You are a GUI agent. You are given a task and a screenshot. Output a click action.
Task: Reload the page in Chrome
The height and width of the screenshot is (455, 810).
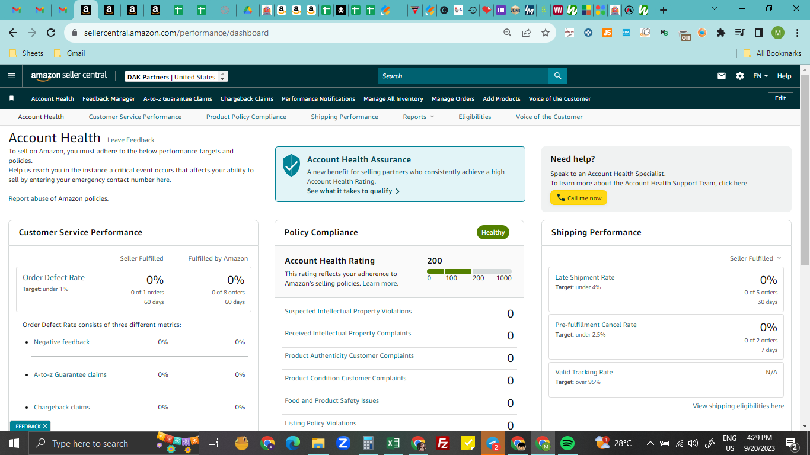(51, 33)
